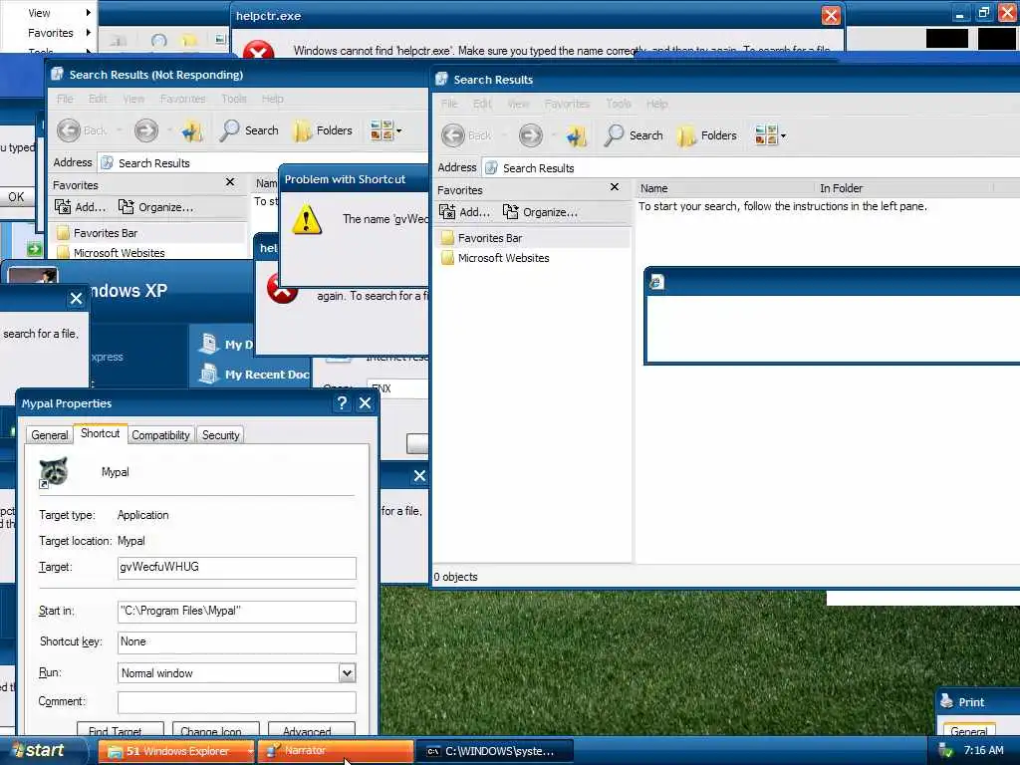The width and height of the screenshot is (1020, 765).
Task: Click the system tray icon beside clock
Action: point(945,751)
